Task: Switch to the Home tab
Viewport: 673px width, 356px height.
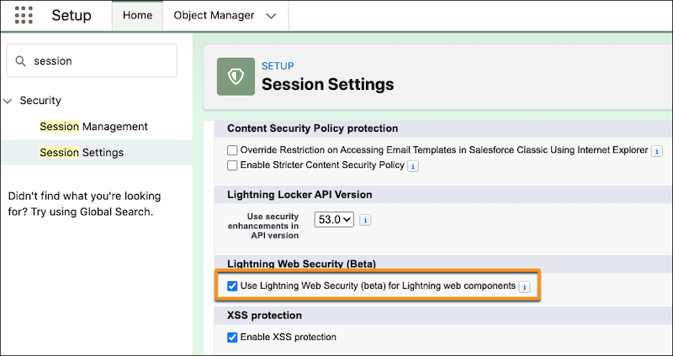Action: (x=137, y=16)
